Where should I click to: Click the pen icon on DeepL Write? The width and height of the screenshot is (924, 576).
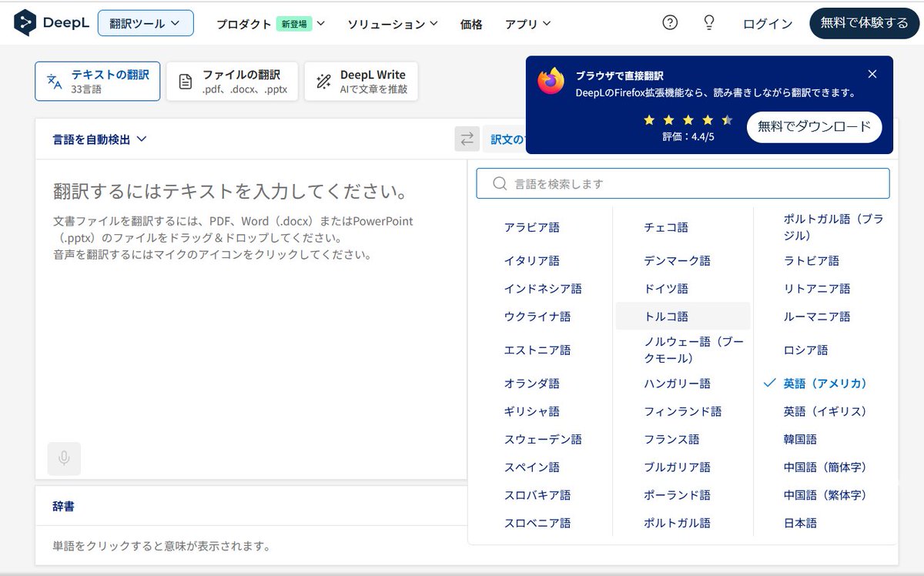click(x=323, y=80)
